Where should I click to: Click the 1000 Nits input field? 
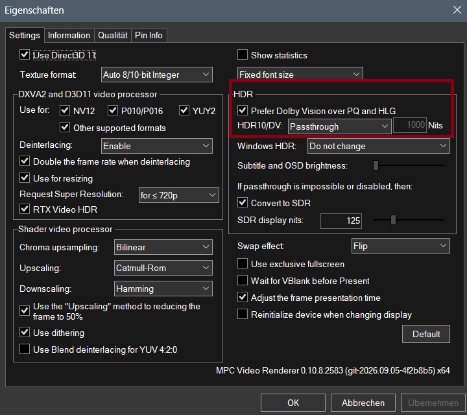(410, 125)
